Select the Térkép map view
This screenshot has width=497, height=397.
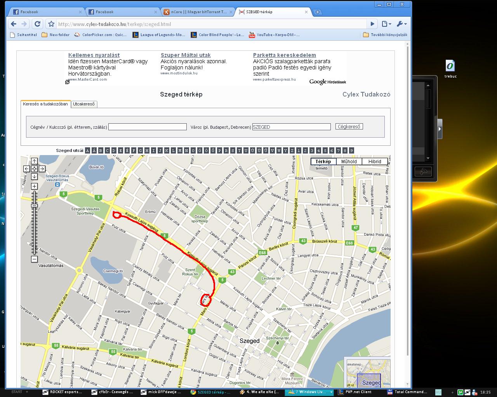[x=323, y=162]
